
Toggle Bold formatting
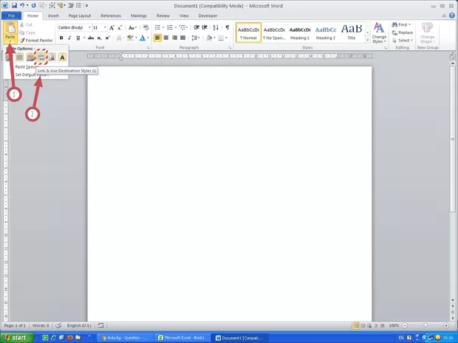pos(58,38)
